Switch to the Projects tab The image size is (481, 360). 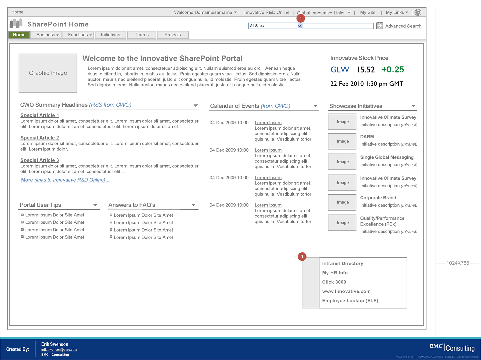[173, 35]
